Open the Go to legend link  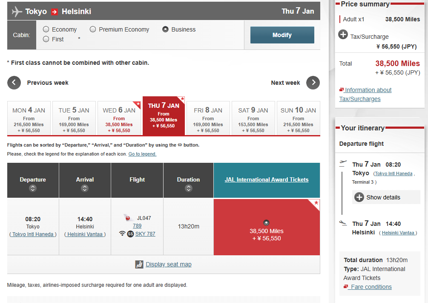(x=143, y=154)
